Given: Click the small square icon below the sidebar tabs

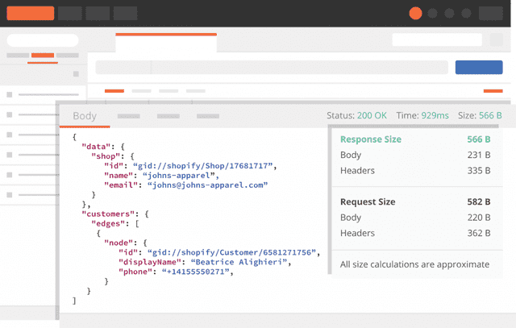Looking at the screenshot, I should coord(76,74).
